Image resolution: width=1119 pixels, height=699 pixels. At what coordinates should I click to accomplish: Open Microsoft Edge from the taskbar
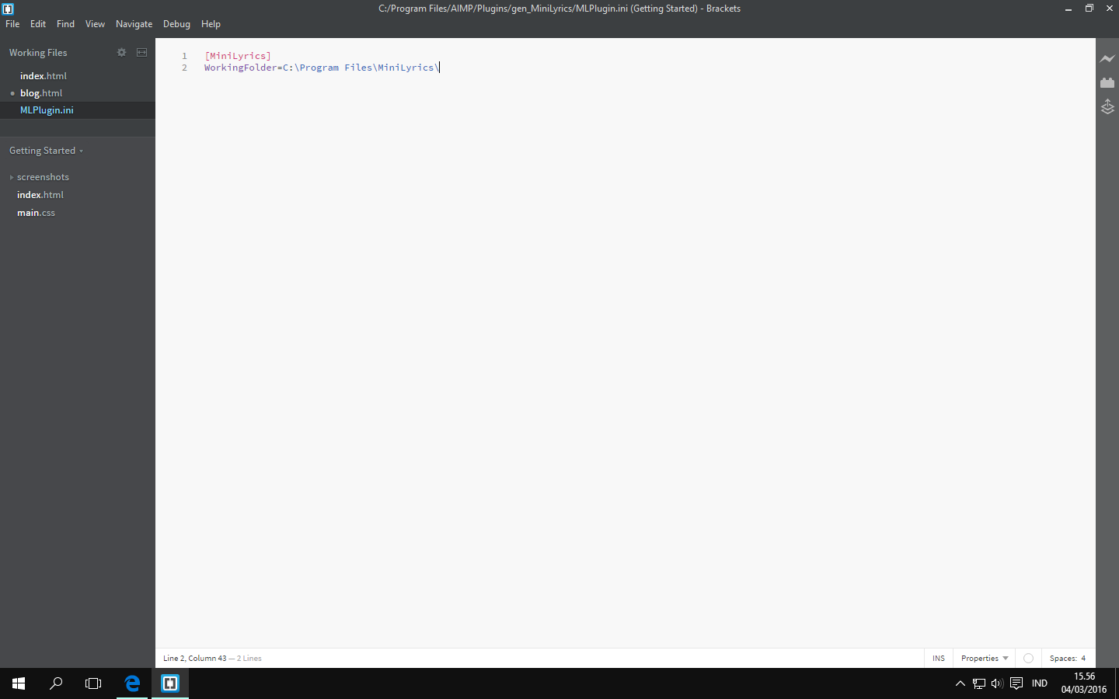132,683
